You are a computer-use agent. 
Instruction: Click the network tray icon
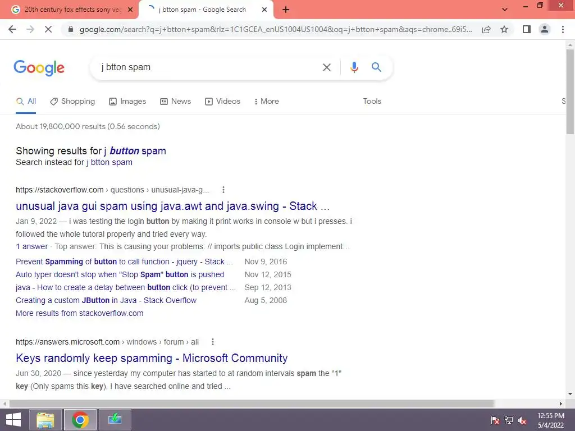click(509, 420)
